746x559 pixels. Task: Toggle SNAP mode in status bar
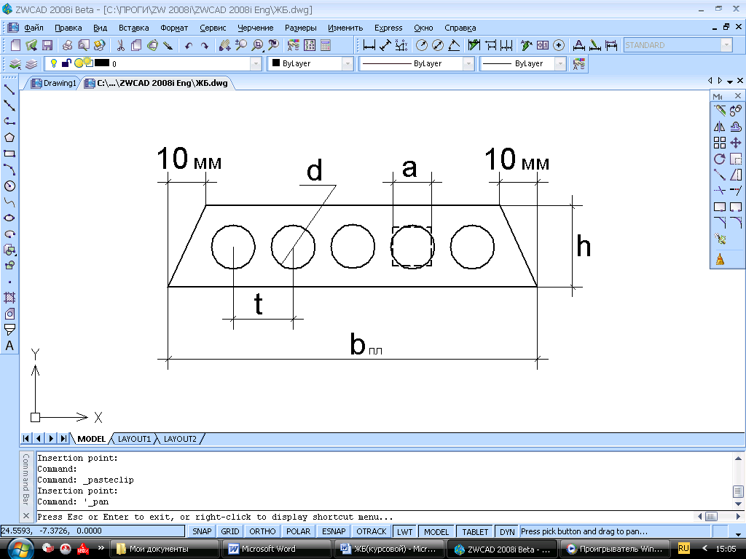202,531
